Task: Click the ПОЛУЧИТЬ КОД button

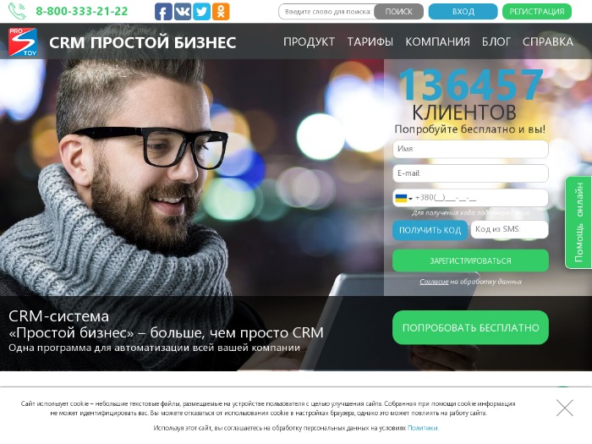Action: pos(430,230)
